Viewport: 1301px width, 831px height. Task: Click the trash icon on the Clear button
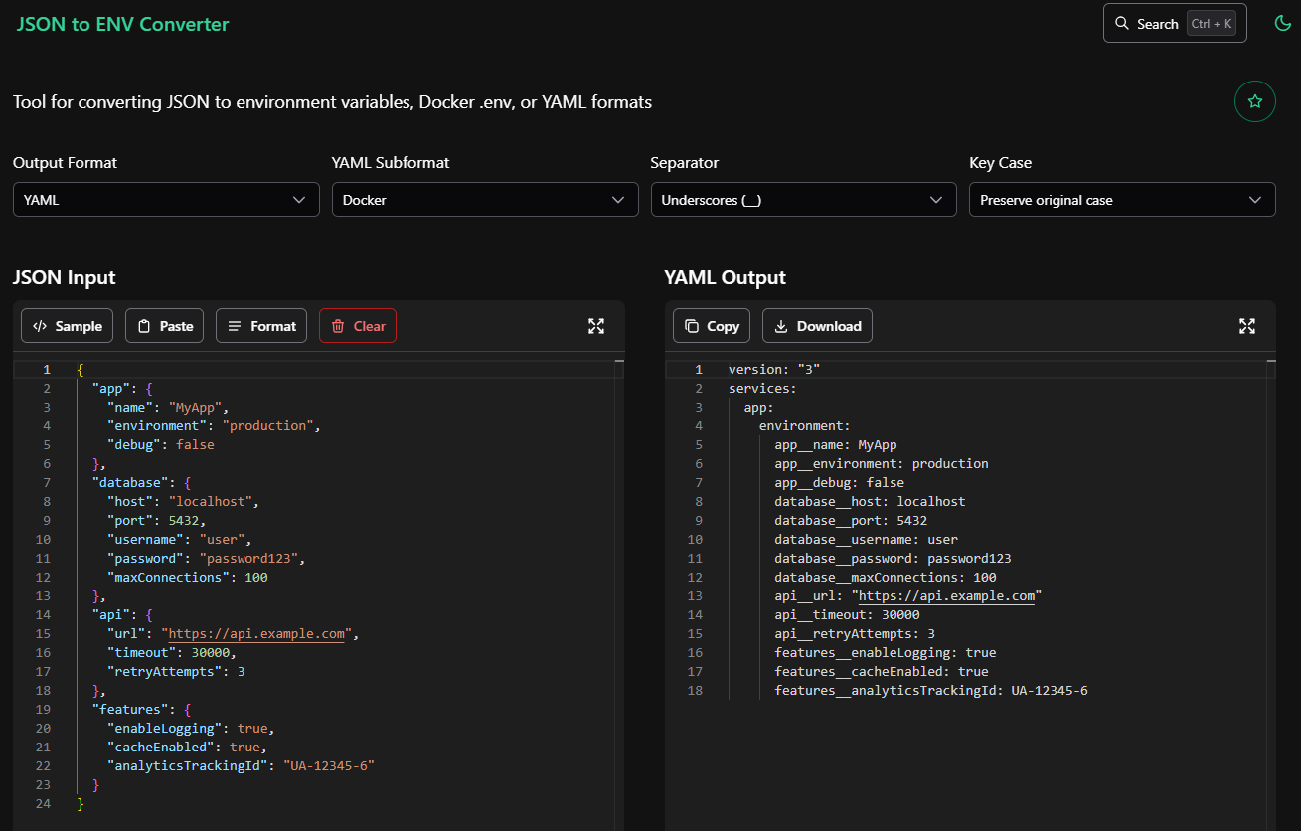tap(337, 325)
